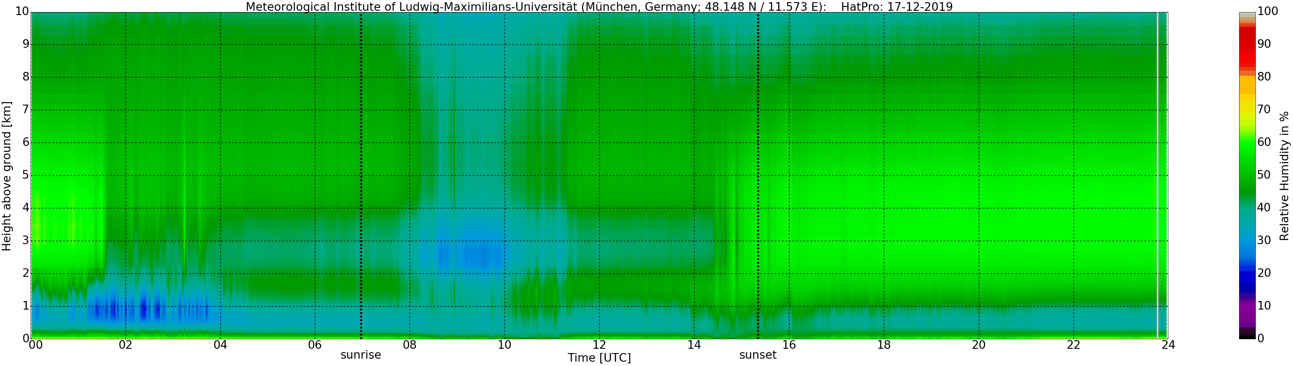Viewport: 1293px width, 366px height.
Task: Click time-axis tick label "10"
Action: tap(504, 345)
